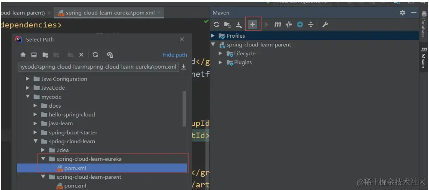Go to Home directory in Select Path
This screenshot has width=429, height=190.
23,55
